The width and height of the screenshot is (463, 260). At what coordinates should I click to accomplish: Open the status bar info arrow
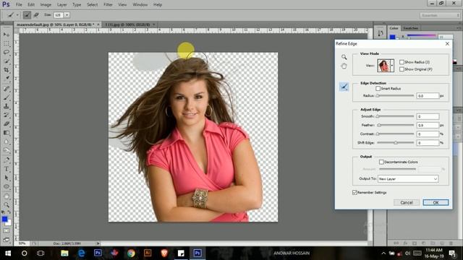coord(98,243)
